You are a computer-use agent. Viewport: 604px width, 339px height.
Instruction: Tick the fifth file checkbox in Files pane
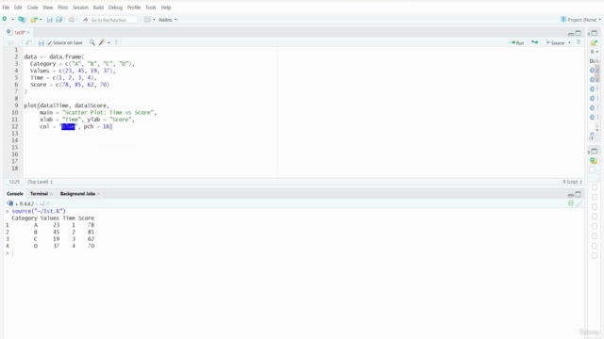click(595, 226)
